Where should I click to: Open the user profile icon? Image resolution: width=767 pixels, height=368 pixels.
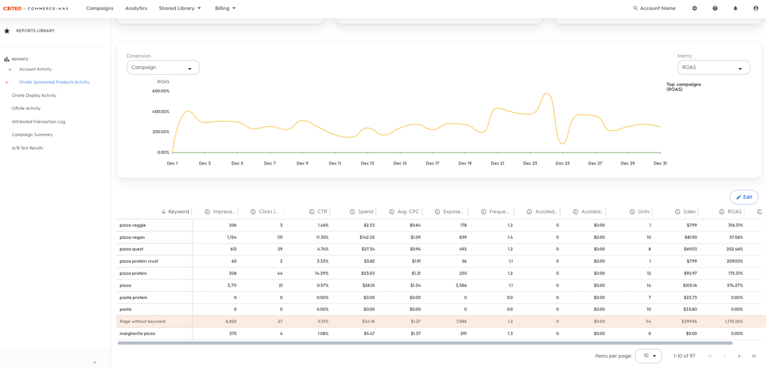click(x=756, y=8)
